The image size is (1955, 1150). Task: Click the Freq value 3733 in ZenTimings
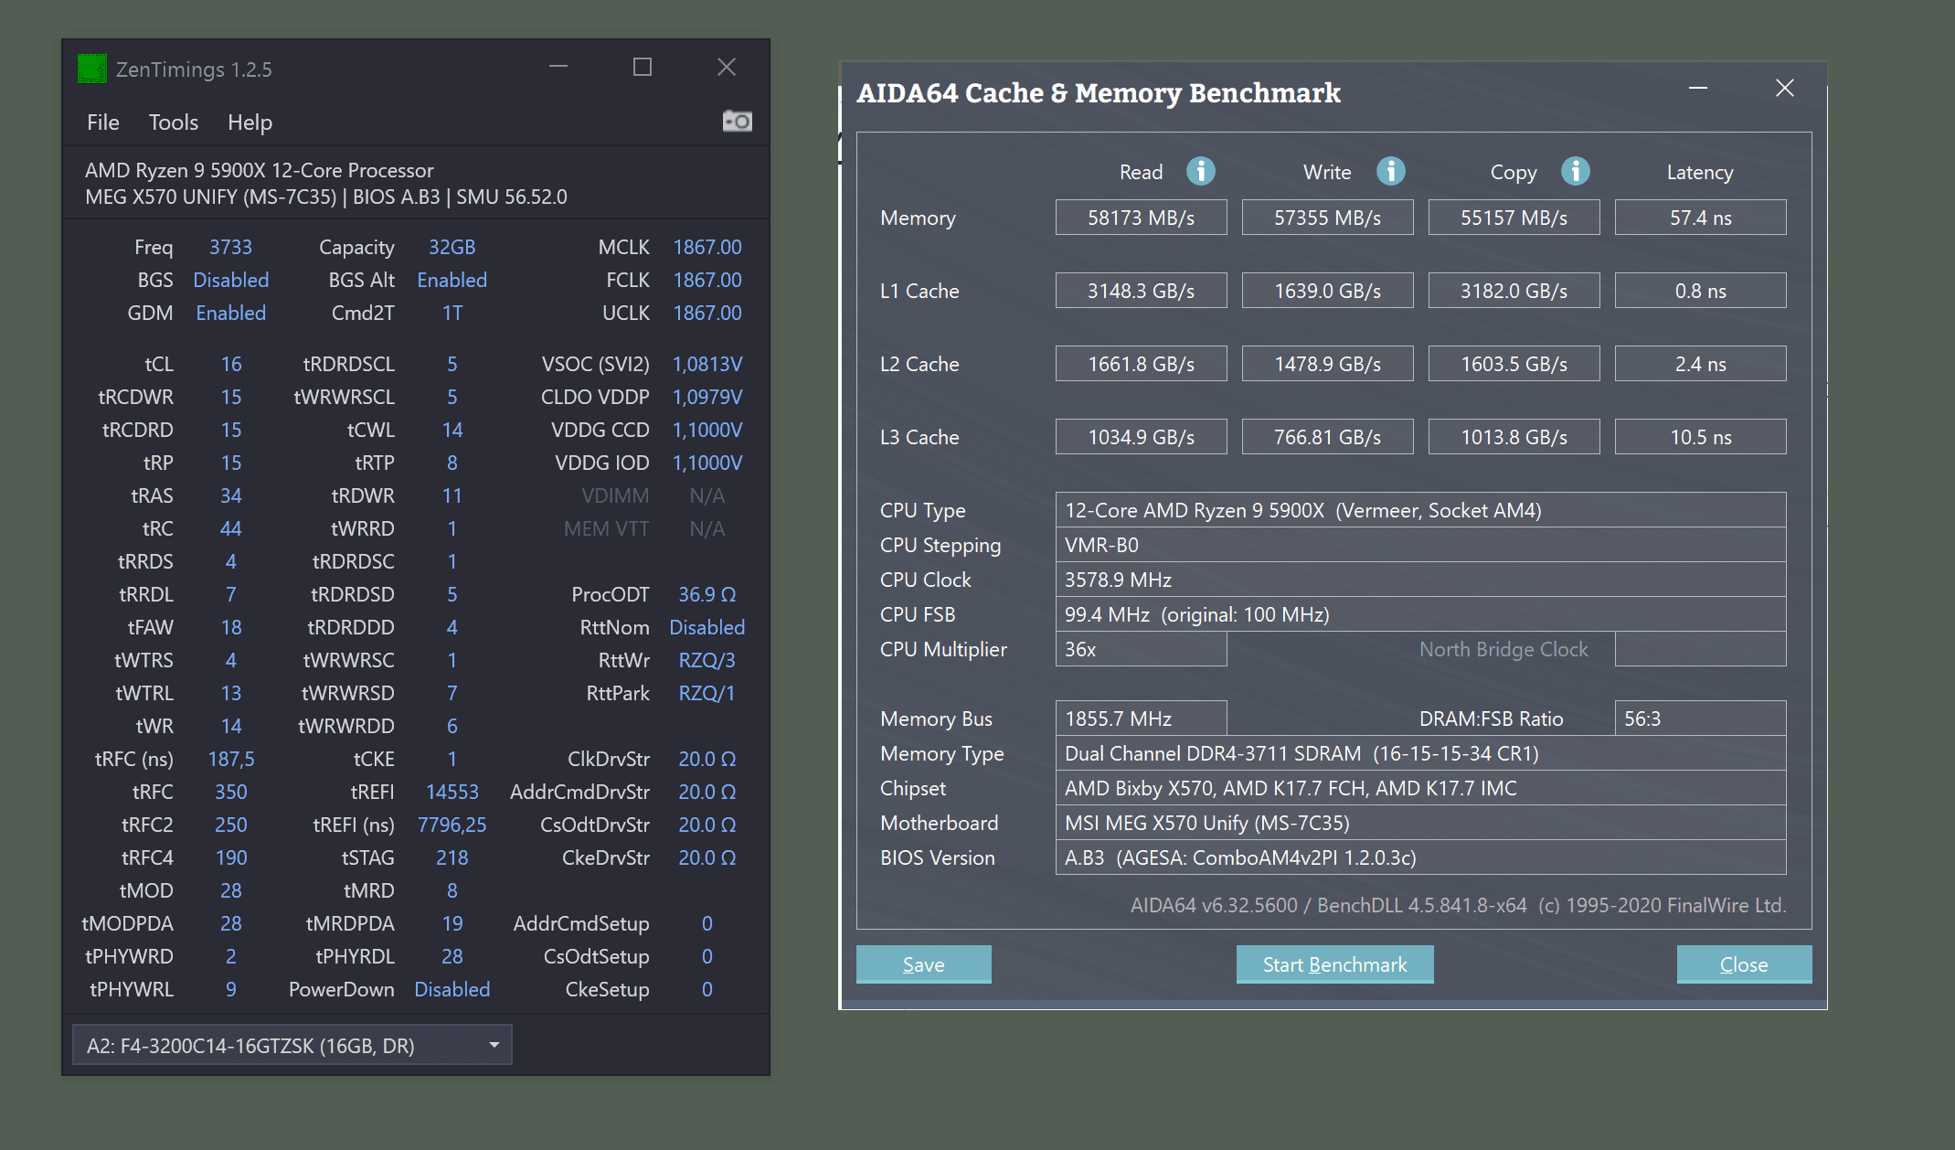230,247
